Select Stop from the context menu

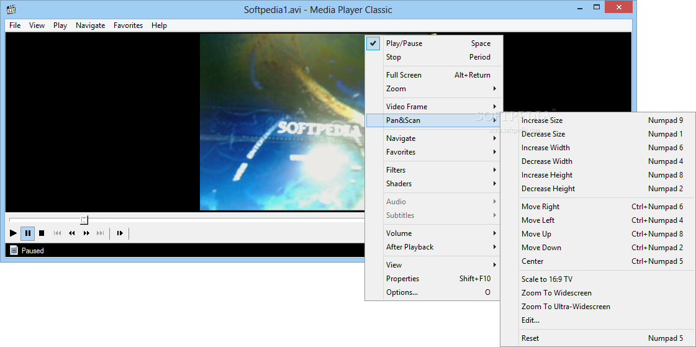click(435, 56)
